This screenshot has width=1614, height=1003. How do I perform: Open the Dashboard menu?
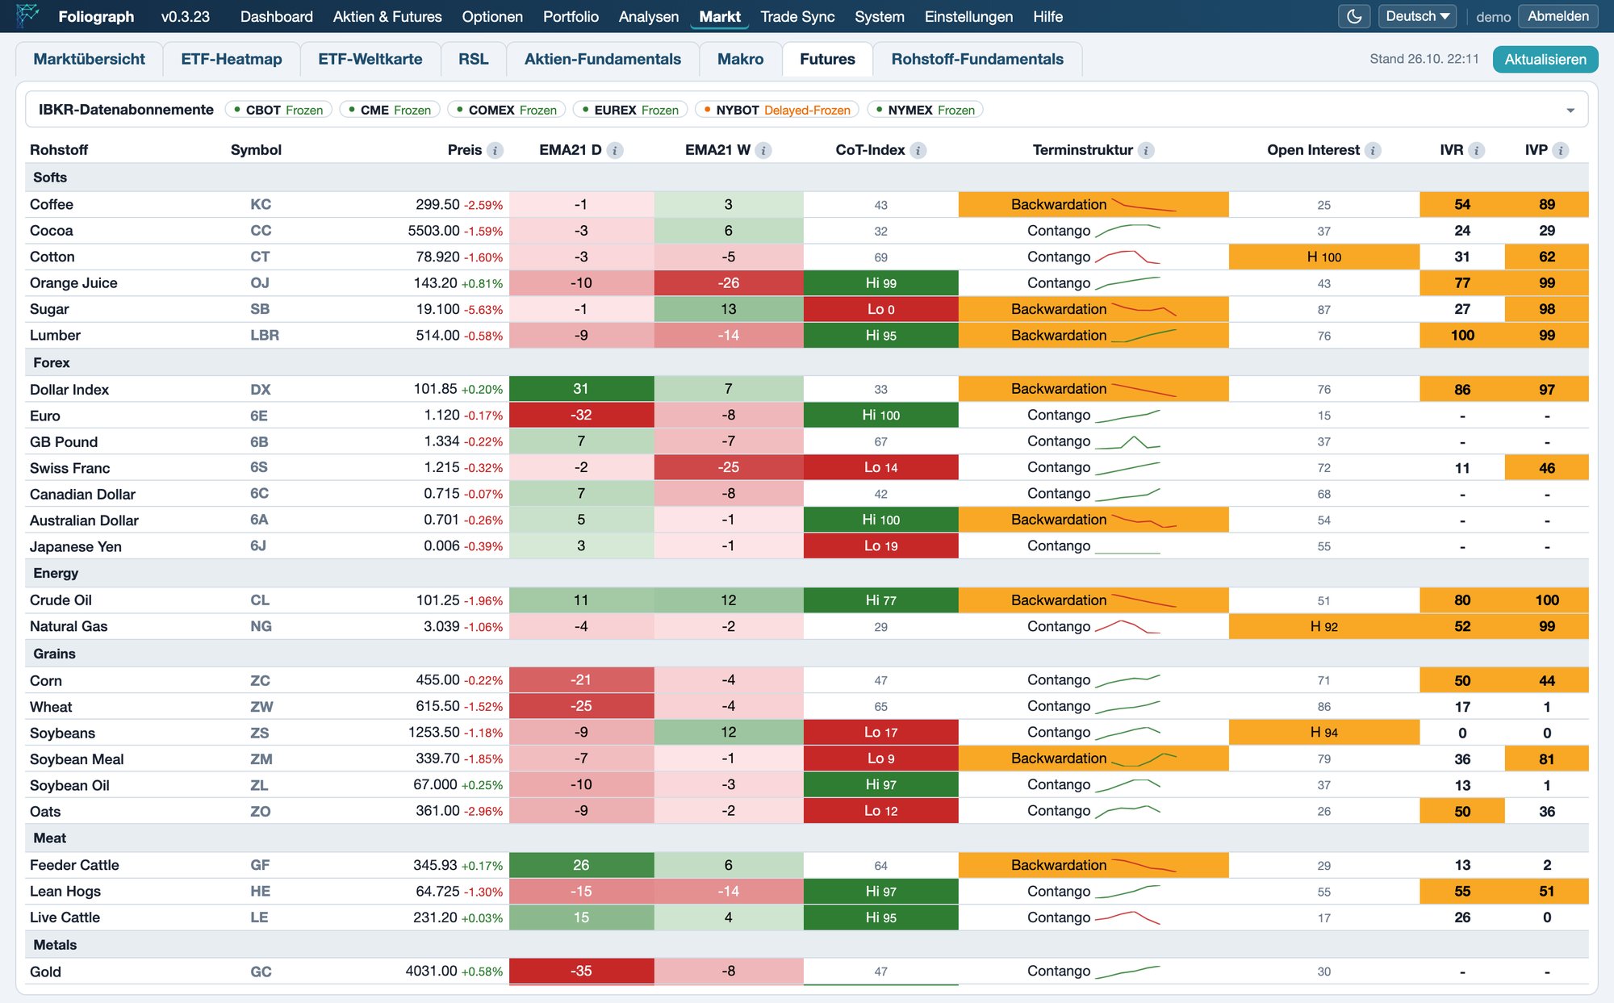click(277, 16)
